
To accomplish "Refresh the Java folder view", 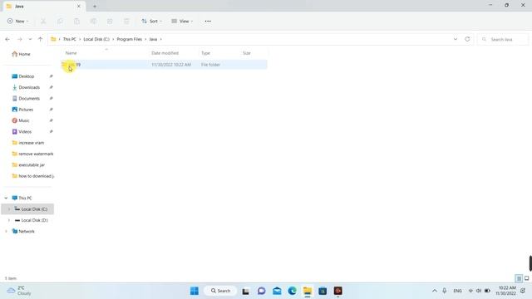I will click(467, 39).
